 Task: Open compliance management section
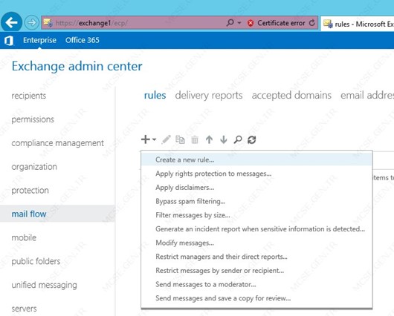(57, 143)
